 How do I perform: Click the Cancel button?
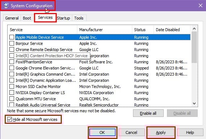tap(132, 132)
